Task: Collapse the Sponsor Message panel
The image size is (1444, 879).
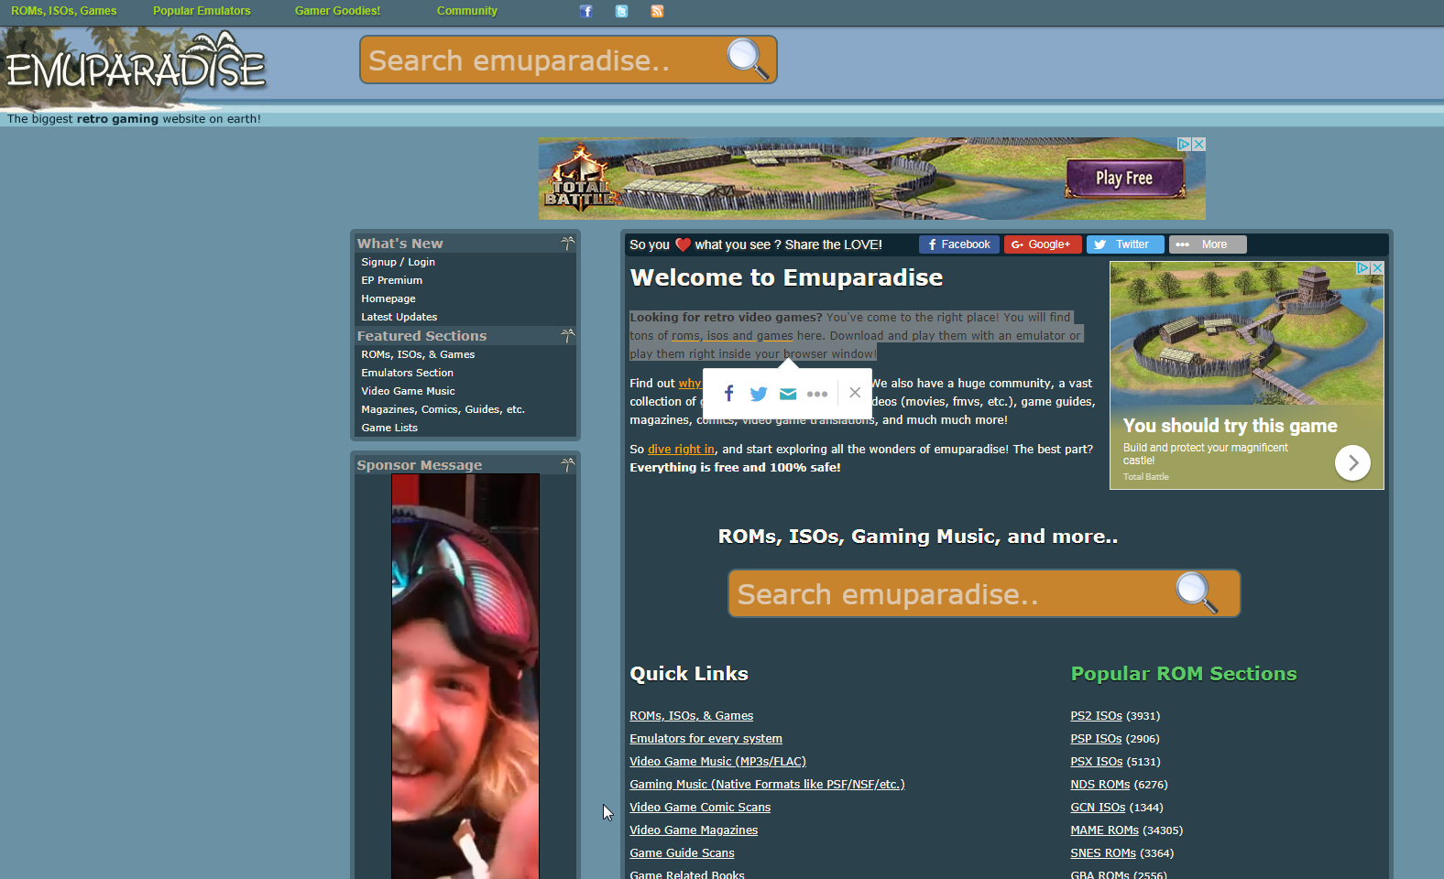Action: click(568, 465)
